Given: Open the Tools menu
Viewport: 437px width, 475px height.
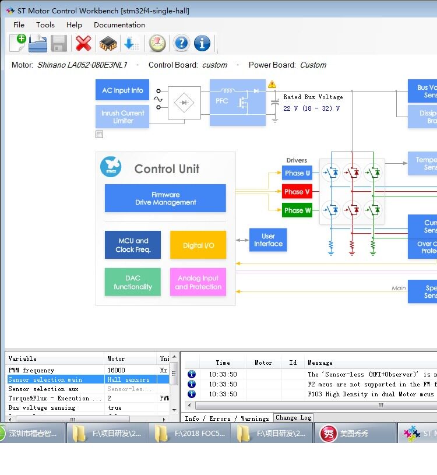Looking at the screenshot, I should (x=45, y=25).
